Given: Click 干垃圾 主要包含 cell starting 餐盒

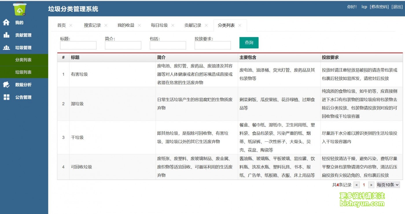Looking at the screenshot, I should pos(279,137).
